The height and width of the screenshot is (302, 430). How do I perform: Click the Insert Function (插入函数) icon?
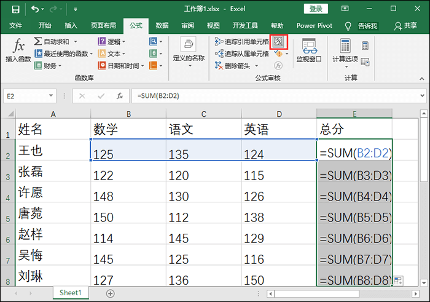click(18, 51)
